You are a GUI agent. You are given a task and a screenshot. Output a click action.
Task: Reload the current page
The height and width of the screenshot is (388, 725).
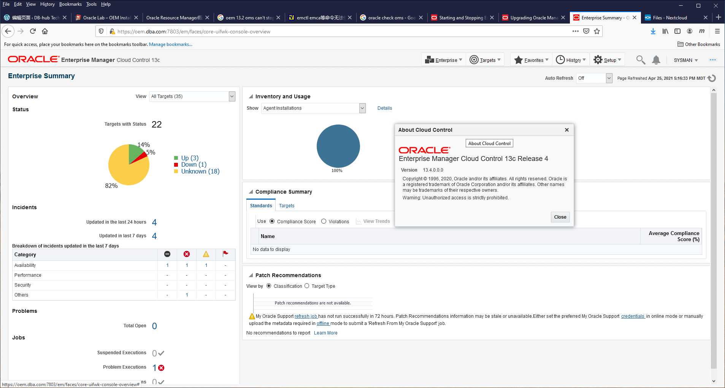[x=33, y=31]
